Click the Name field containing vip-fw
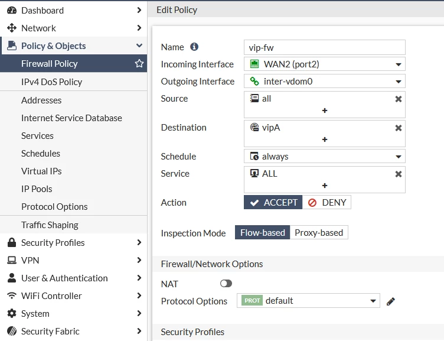444x341 pixels. [x=325, y=47]
